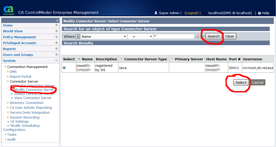The image size is (276, 147).
Task: Click the Policy Management menu label
Action: [19, 37]
